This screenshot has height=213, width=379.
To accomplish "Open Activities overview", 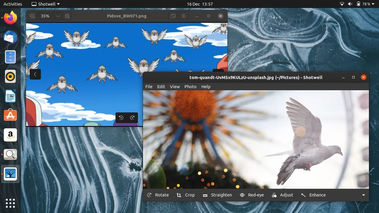I will 13,4.
